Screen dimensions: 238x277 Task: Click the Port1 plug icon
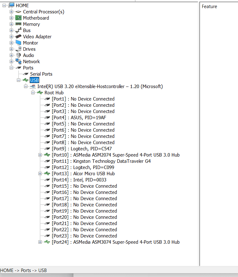(x=47, y=99)
